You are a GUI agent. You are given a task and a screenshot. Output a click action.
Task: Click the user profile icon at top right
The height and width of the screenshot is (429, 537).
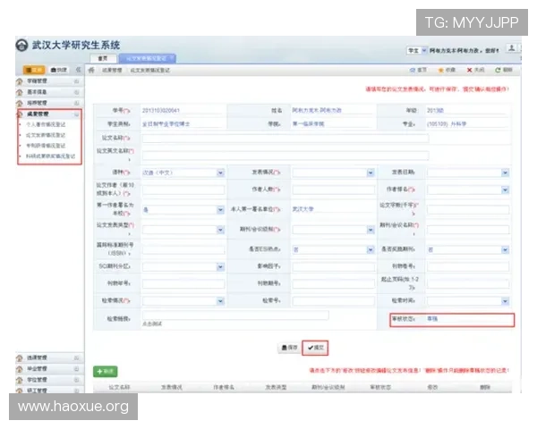coord(511,48)
